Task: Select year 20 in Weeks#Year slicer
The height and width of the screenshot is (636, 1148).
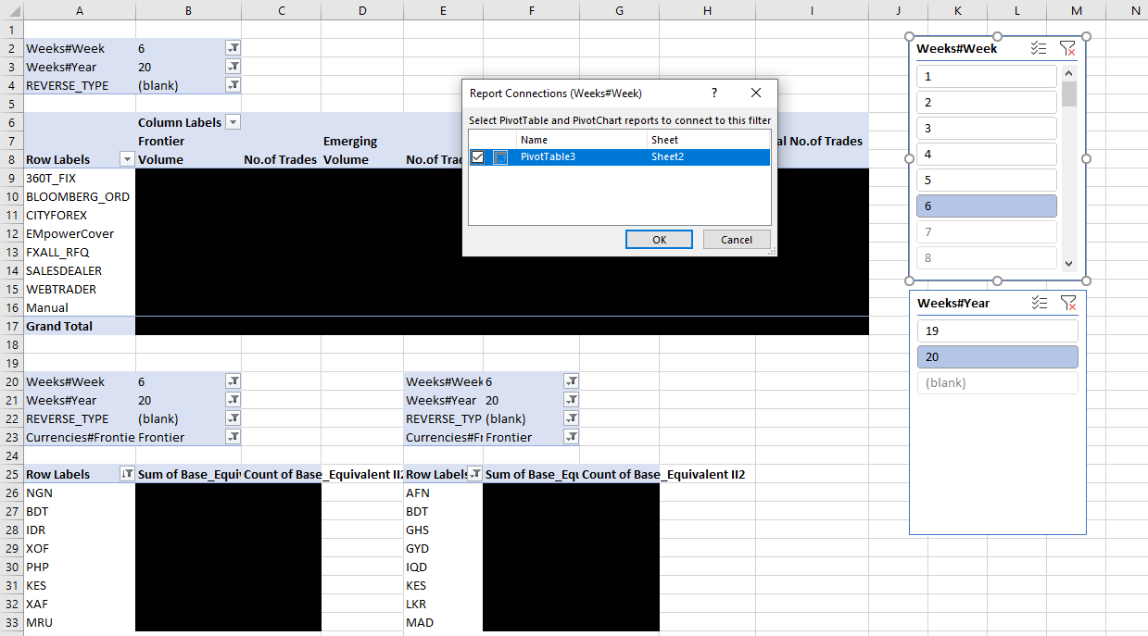Action: click(x=998, y=357)
